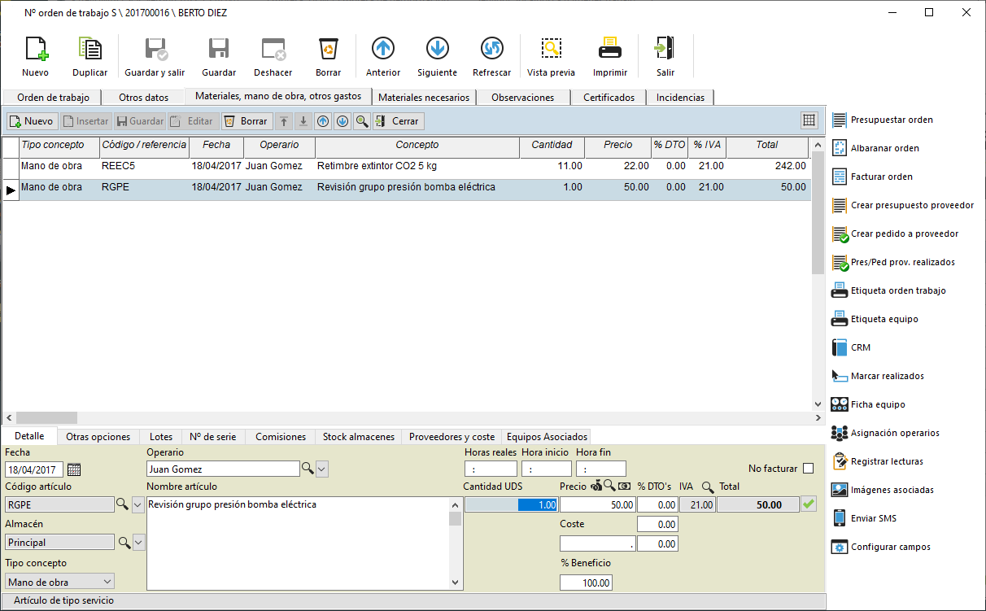Click the binoculars icon next to Precio
This screenshot has width=986, height=611.
point(596,487)
